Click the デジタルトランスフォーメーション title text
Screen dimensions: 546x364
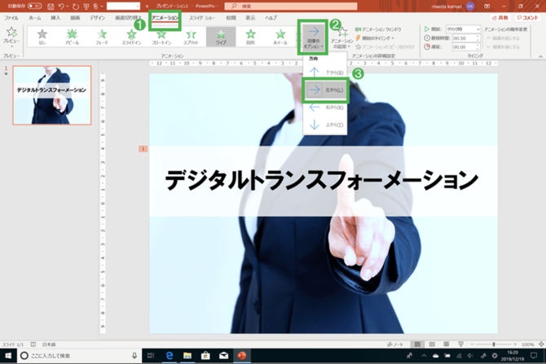click(322, 180)
